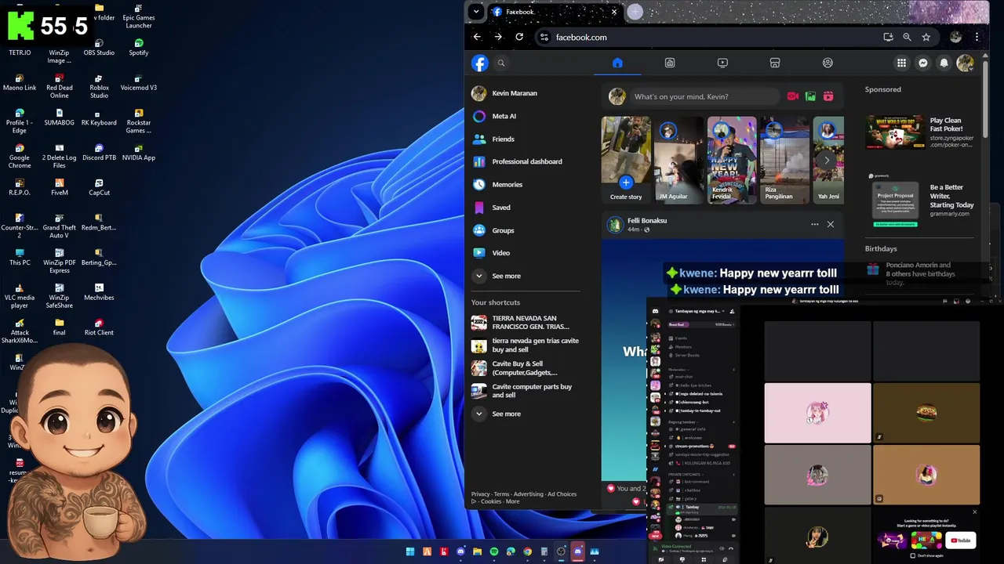Open File Explorer from the taskbar
Viewport: 1004px width, 564px height.
click(477, 552)
